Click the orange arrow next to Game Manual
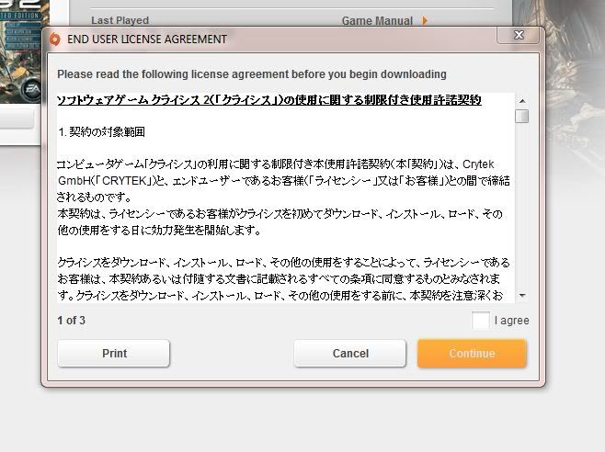This screenshot has width=605, height=452. pos(425,20)
